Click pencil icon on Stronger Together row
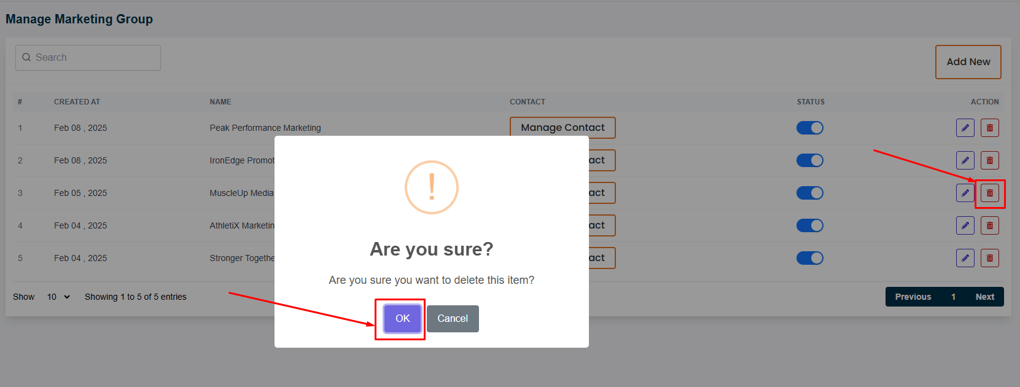This screenshot has width=1020, height=387. pyautogui.click(x=965, y=258)
